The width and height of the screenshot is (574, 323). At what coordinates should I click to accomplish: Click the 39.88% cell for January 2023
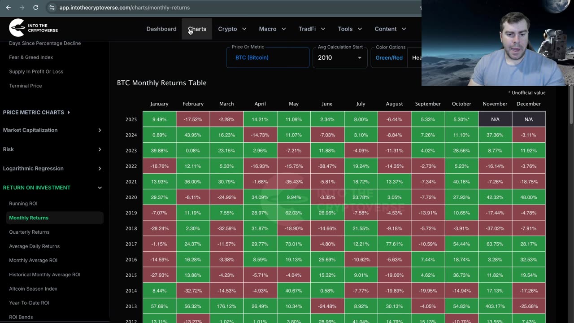pos(159,151)
